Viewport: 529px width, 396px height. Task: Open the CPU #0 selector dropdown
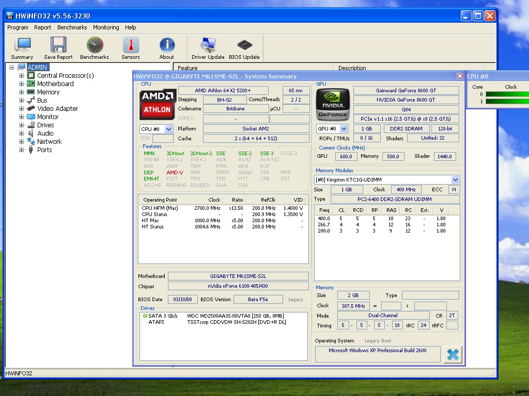[x=168, y=129]
